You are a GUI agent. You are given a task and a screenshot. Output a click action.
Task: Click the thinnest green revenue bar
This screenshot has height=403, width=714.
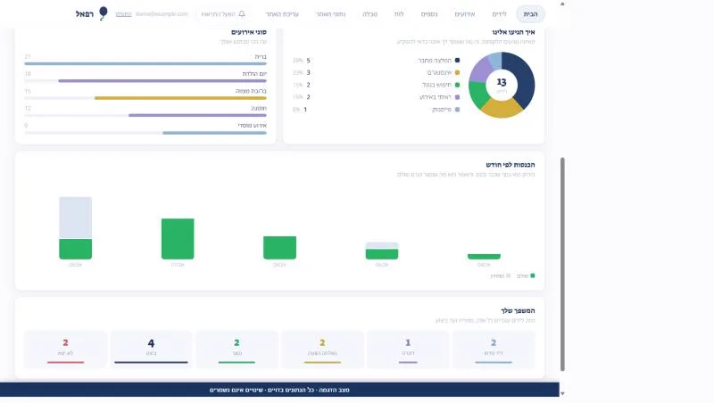point(484,257)
